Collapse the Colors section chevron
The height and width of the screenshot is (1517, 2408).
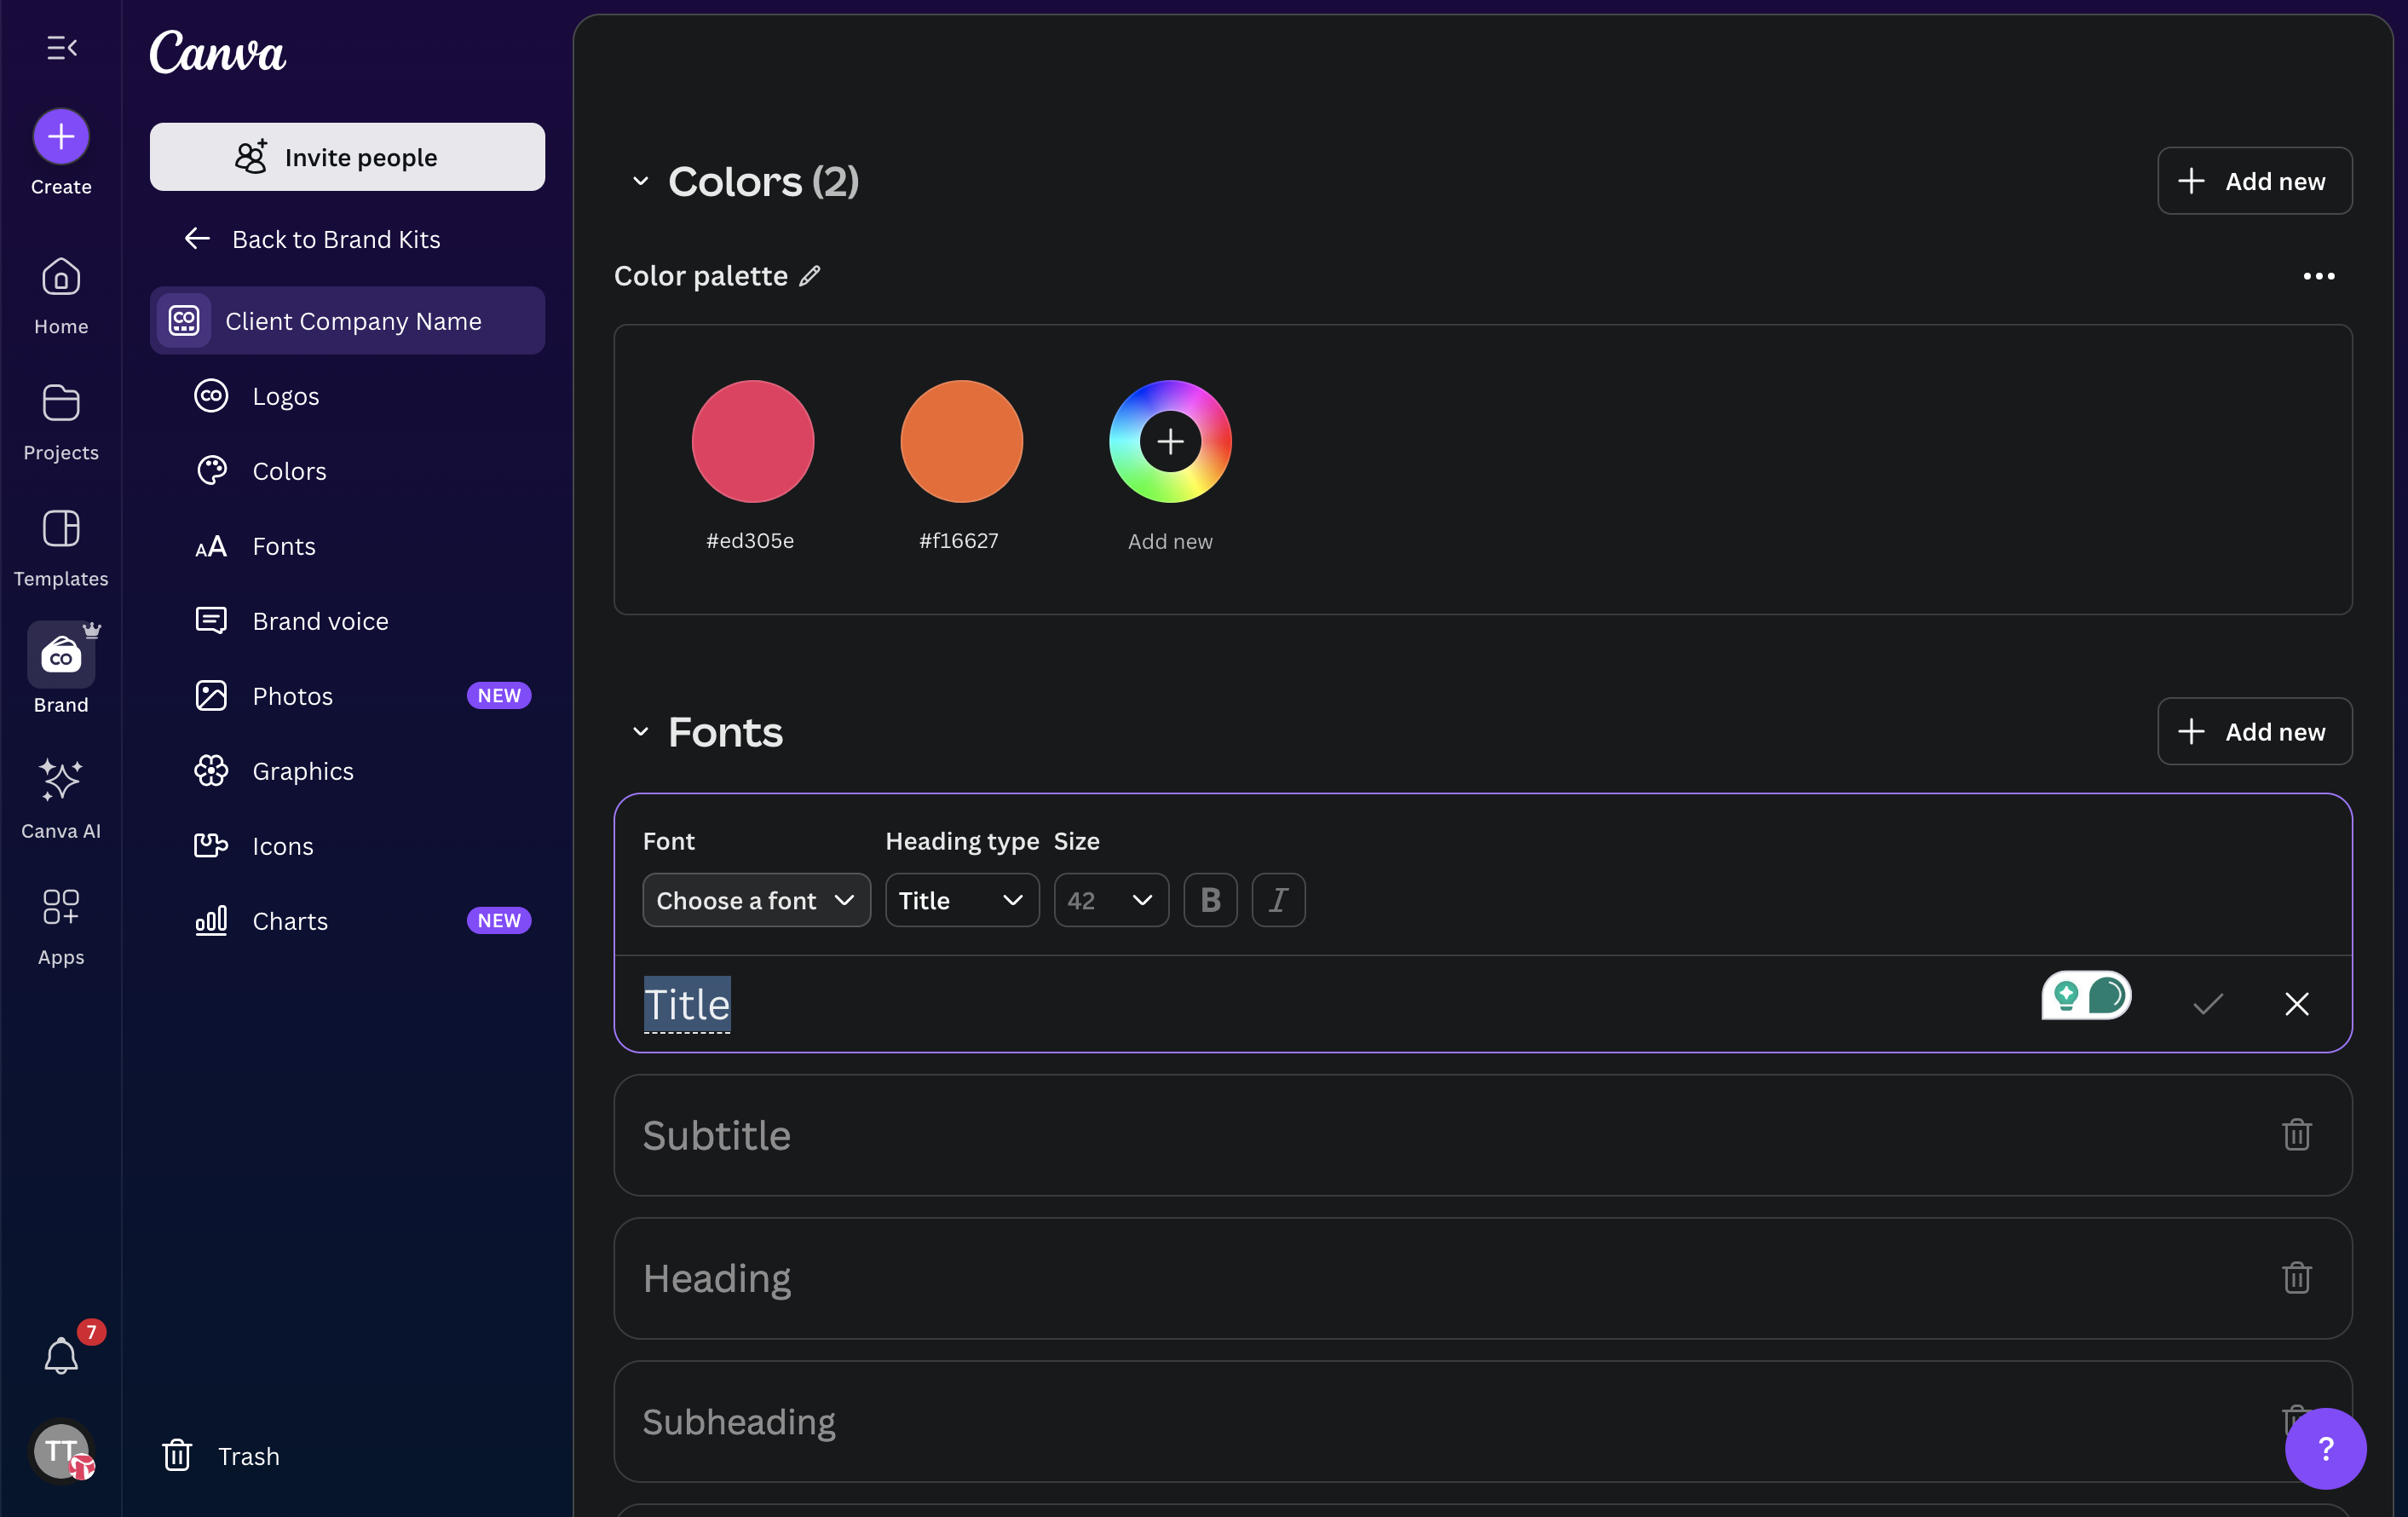click(x=640, y=181)
